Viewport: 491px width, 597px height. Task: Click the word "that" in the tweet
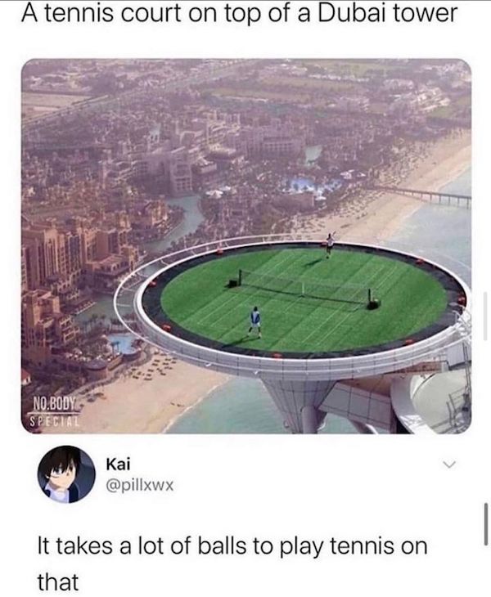[58, 581]
